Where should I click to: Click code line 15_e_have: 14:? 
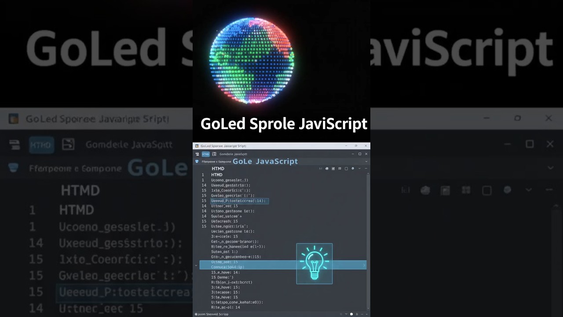226,273
